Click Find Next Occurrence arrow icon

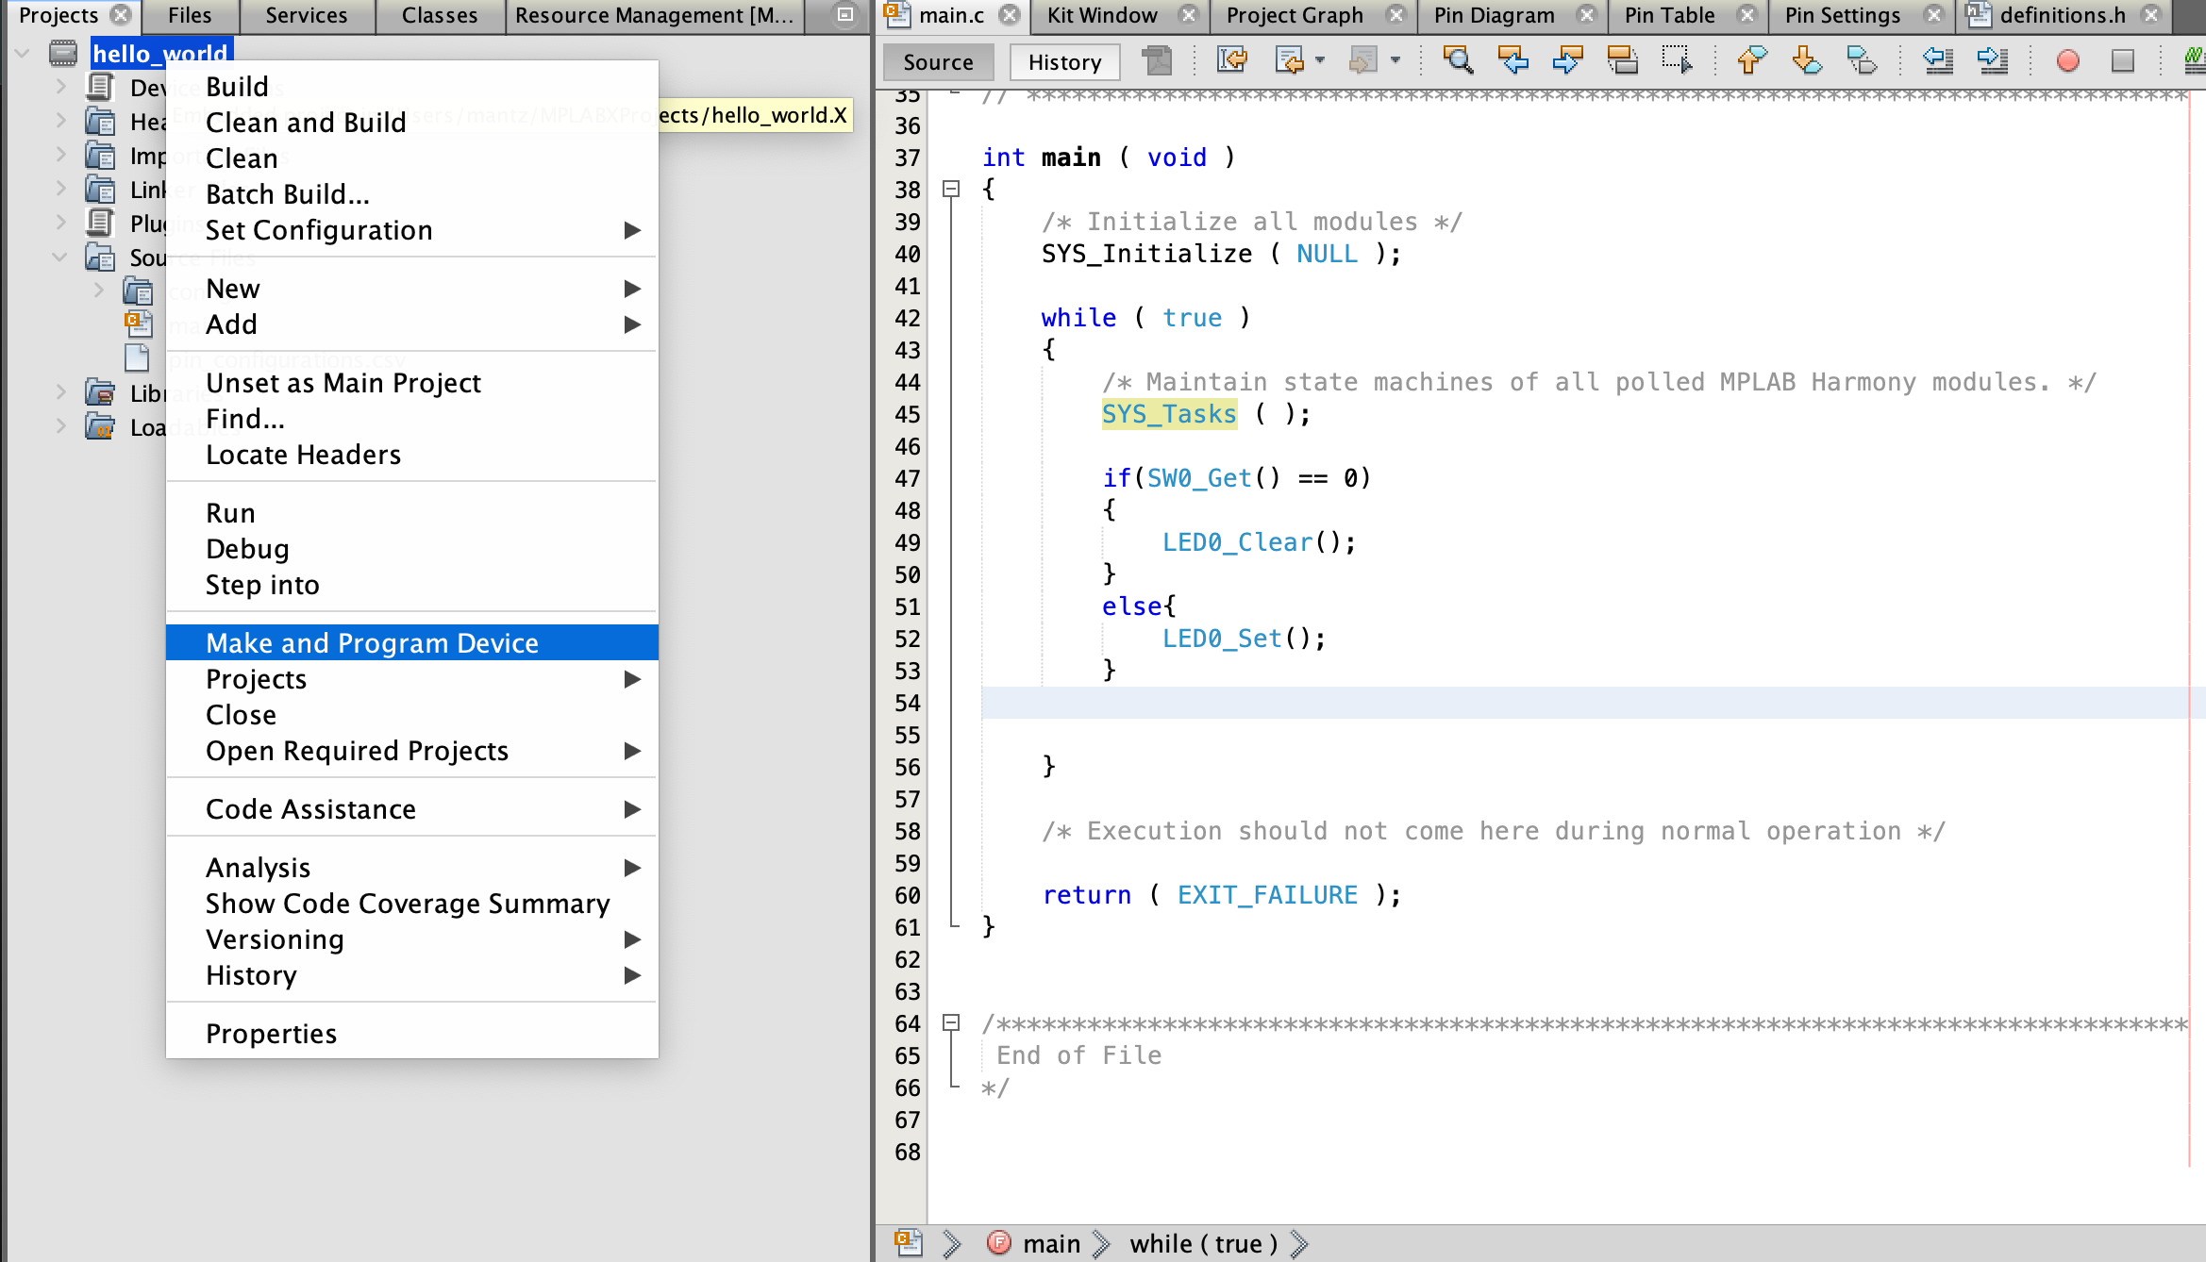(1567, 61)
